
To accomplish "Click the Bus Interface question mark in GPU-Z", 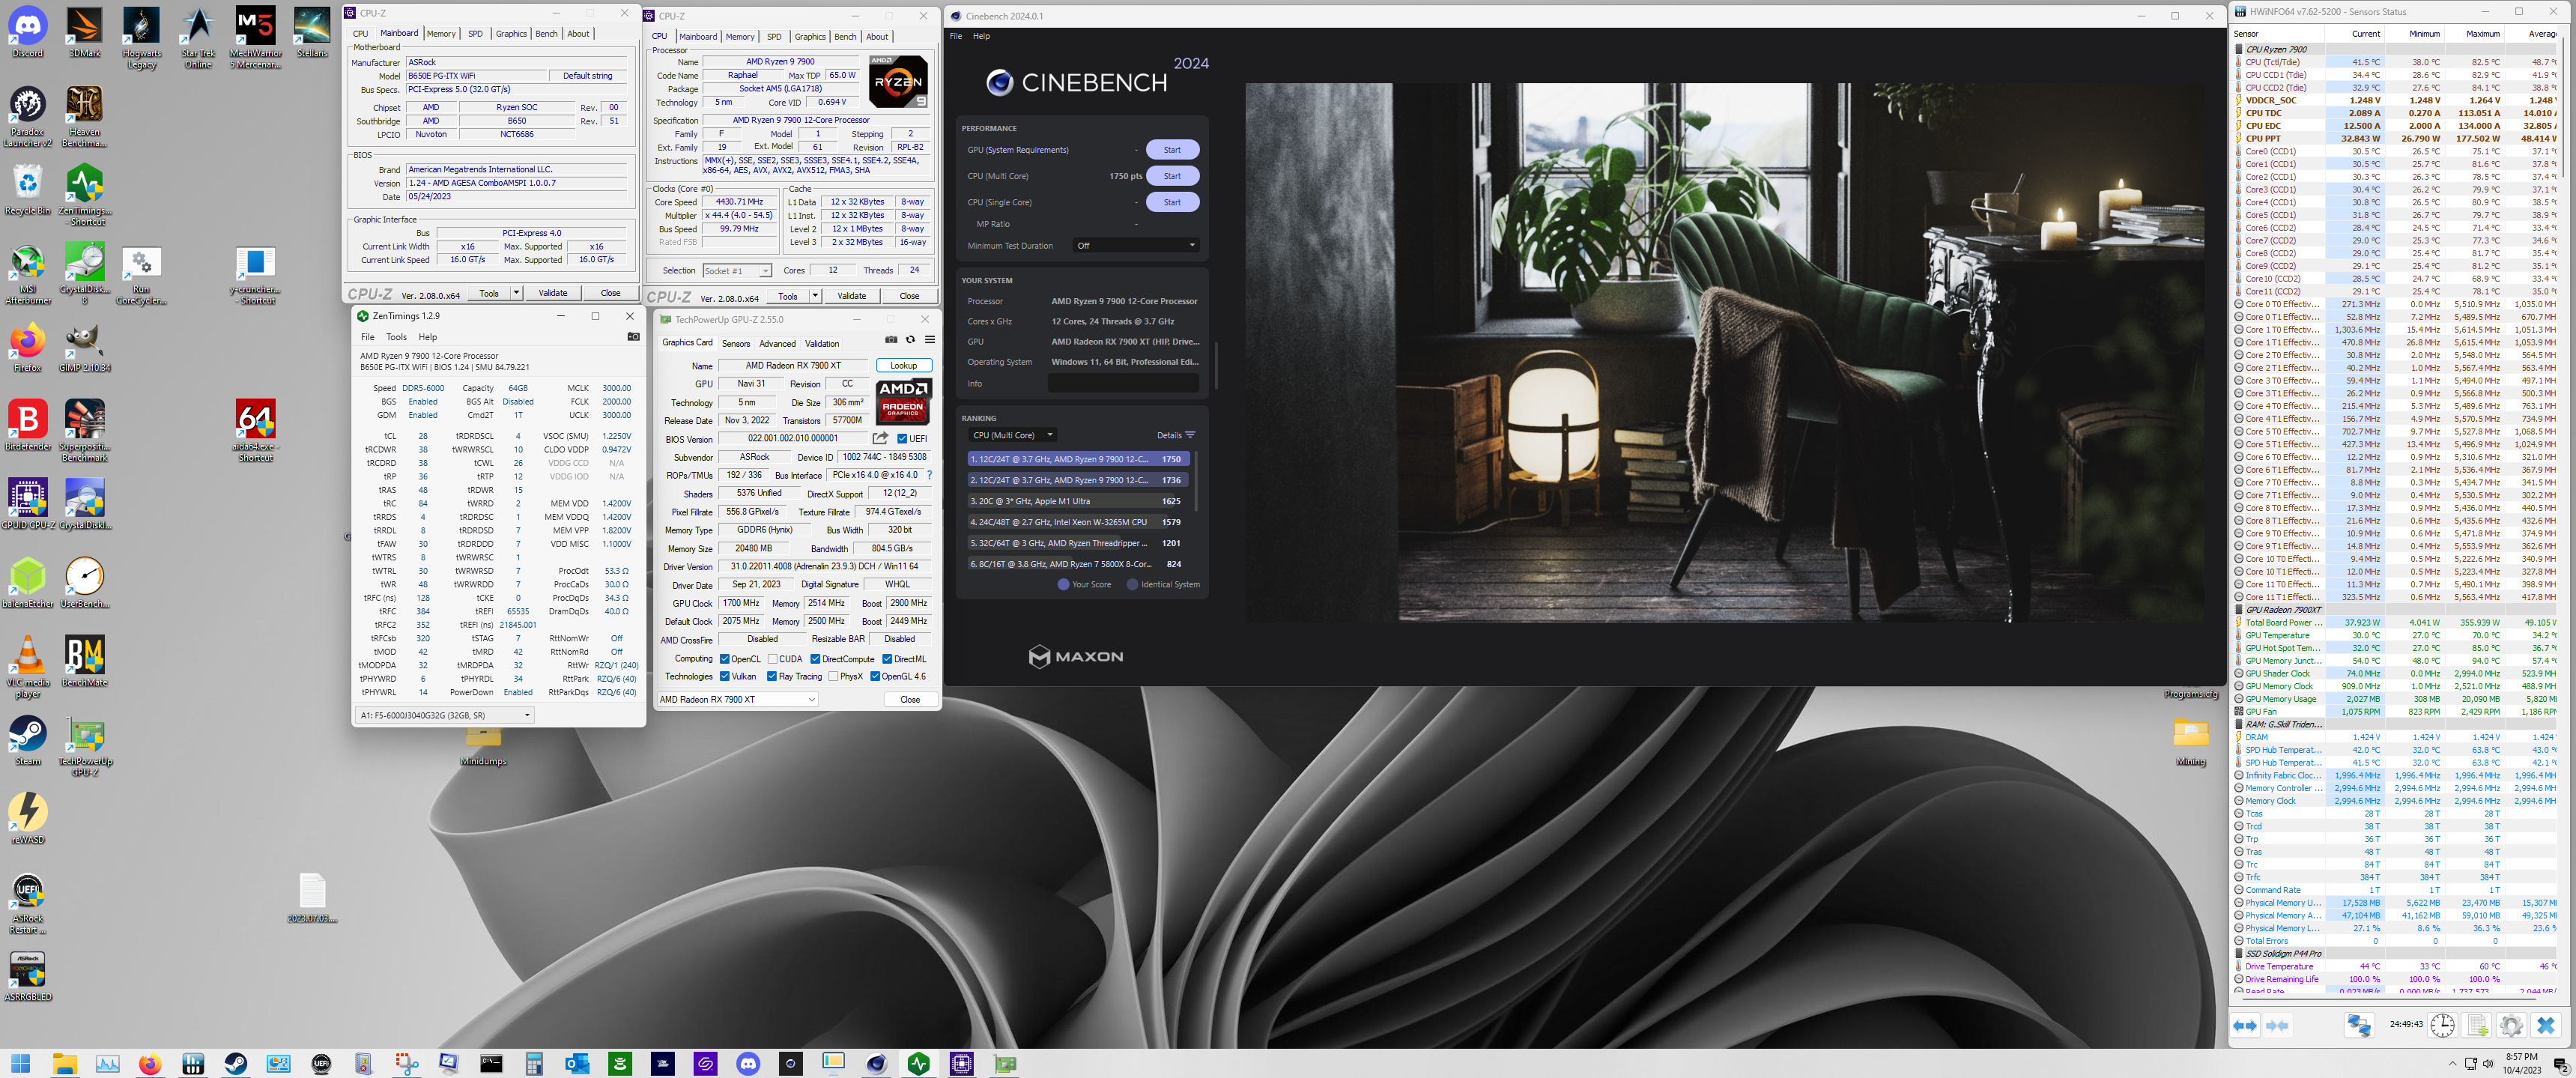I will [929, 475].
